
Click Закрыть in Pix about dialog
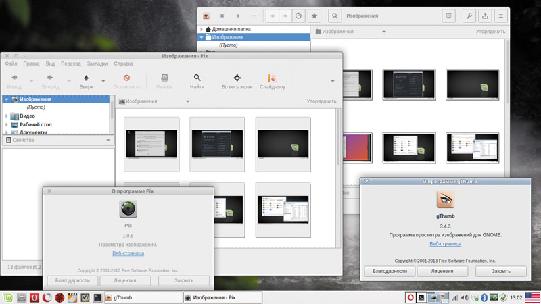pos(184,280)
